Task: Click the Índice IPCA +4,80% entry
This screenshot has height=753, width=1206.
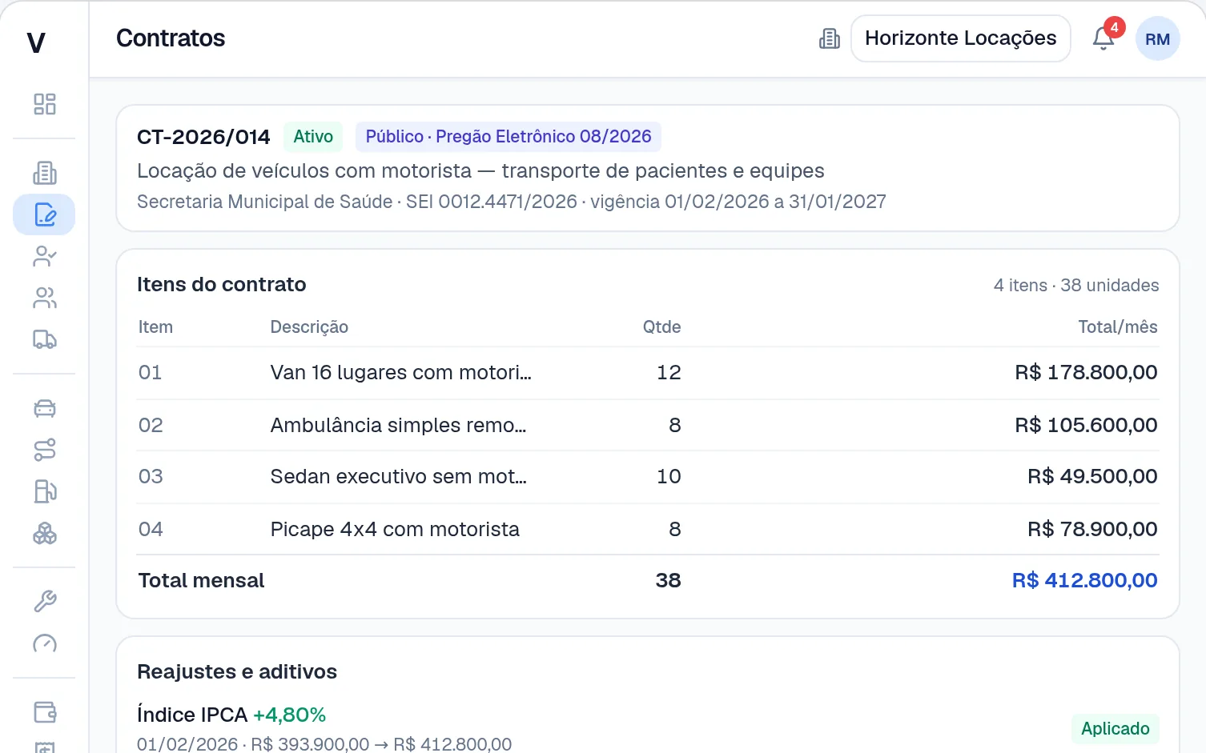Action: click(231, 715)
